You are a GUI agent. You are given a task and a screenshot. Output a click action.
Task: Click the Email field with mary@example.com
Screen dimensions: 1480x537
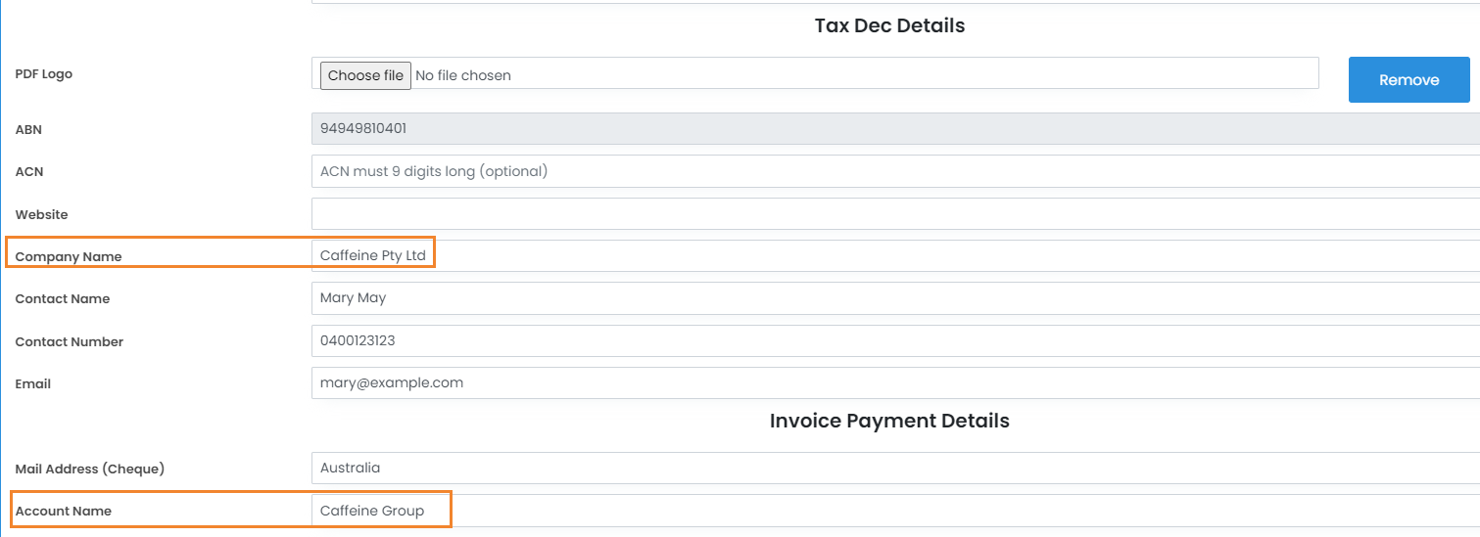[x=882, y=383]
